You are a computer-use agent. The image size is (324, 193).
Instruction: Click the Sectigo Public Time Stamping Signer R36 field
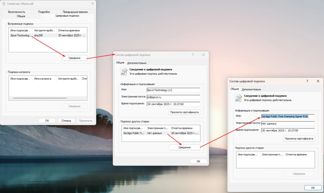[288, 116]
